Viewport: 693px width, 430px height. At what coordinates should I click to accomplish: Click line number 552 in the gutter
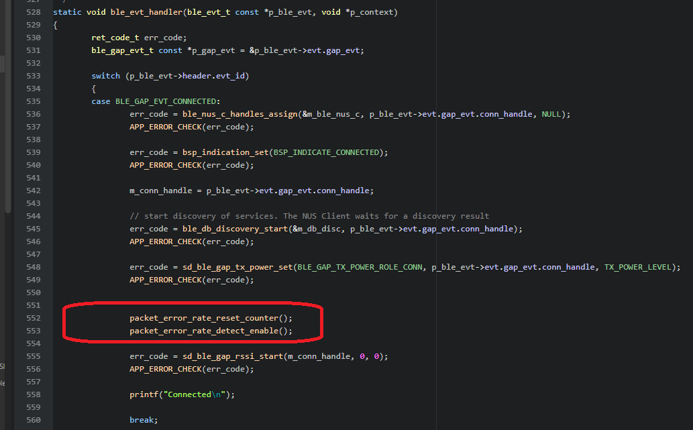point(33,318)
